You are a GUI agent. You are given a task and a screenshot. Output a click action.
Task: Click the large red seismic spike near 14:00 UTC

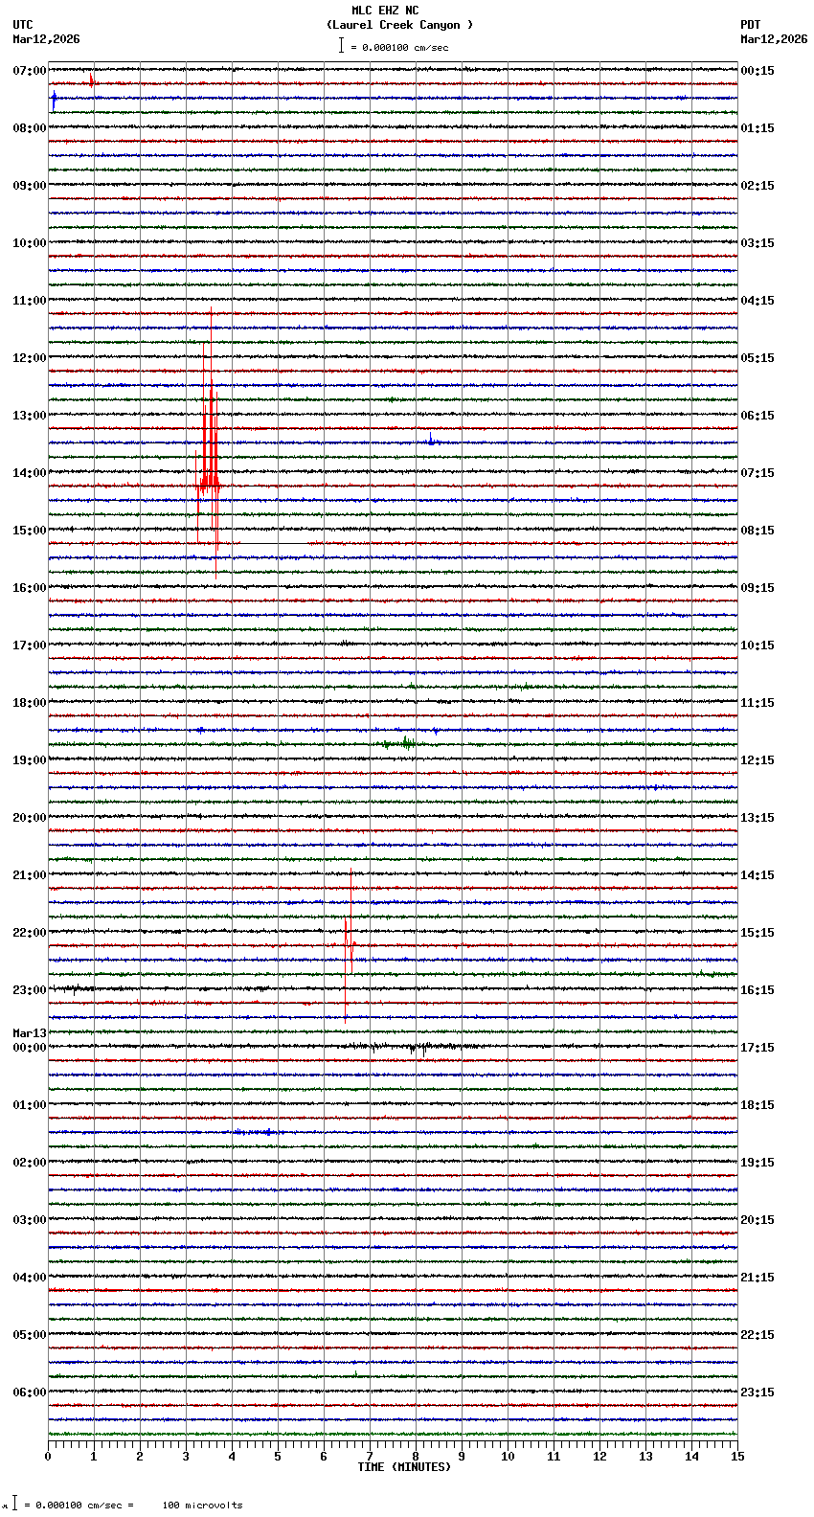(x=208, y=441)
